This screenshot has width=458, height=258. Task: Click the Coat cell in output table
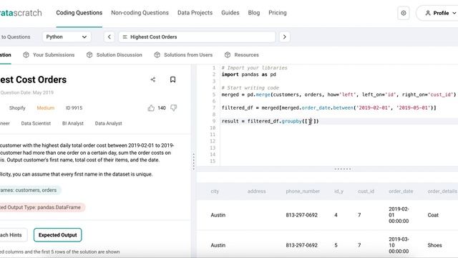point(433,215)
